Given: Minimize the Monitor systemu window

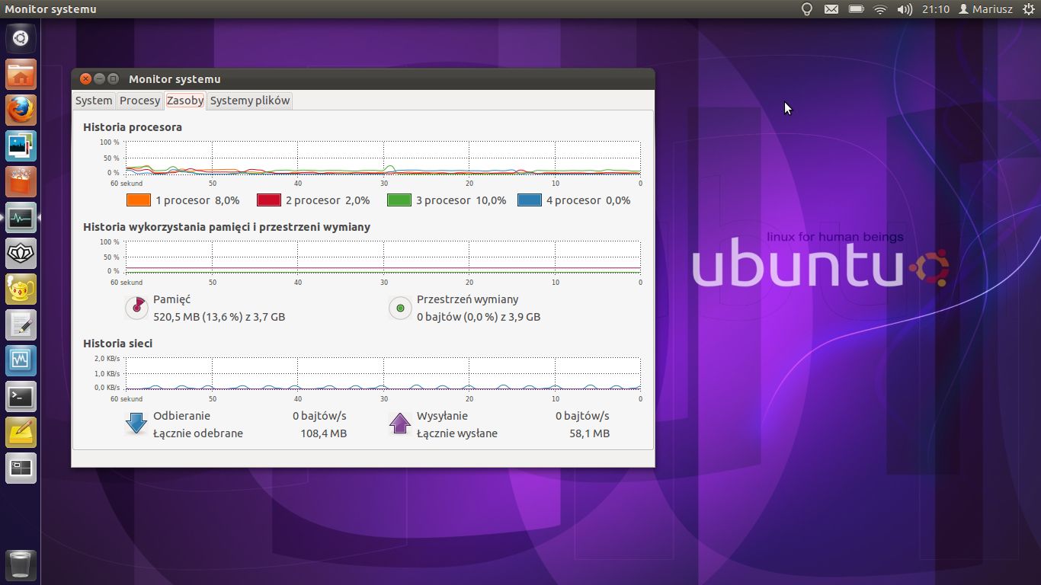Looking at the screenshot, I should coord(100,78).
